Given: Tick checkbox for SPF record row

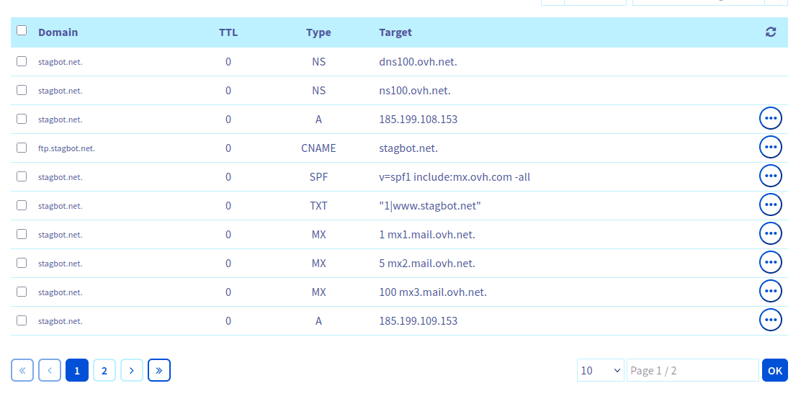Looking at the screenshot, I should point(22,176).
